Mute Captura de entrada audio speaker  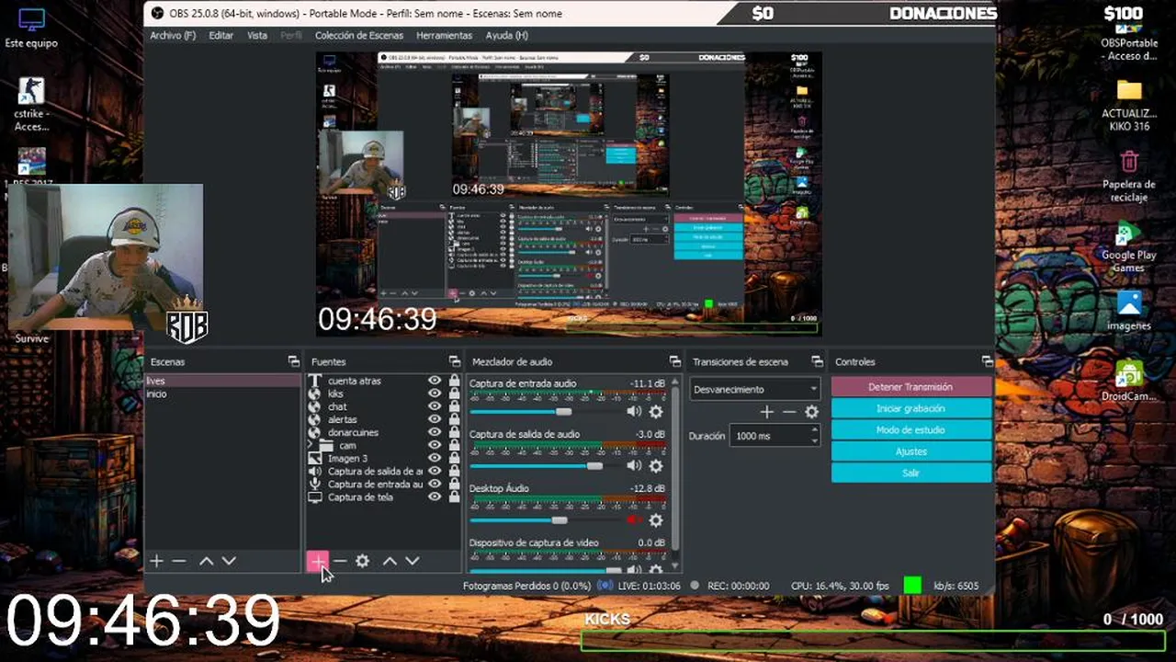634,412
